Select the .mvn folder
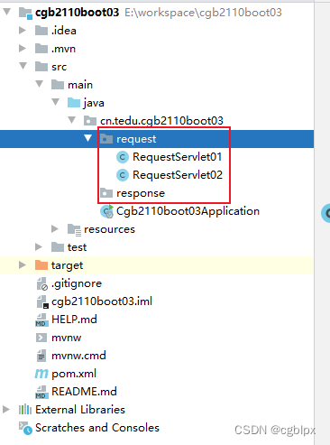 pyautogui.click(x=63, y=49)
